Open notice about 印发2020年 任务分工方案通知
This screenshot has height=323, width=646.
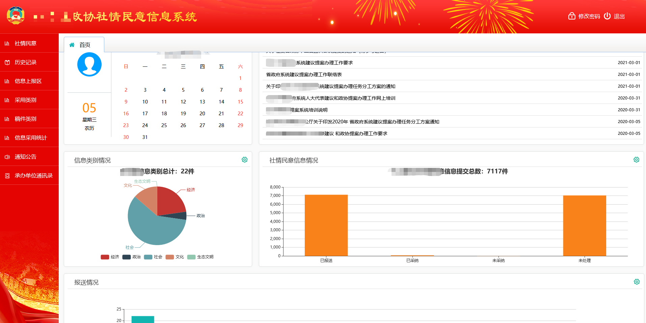click(353, 122)
